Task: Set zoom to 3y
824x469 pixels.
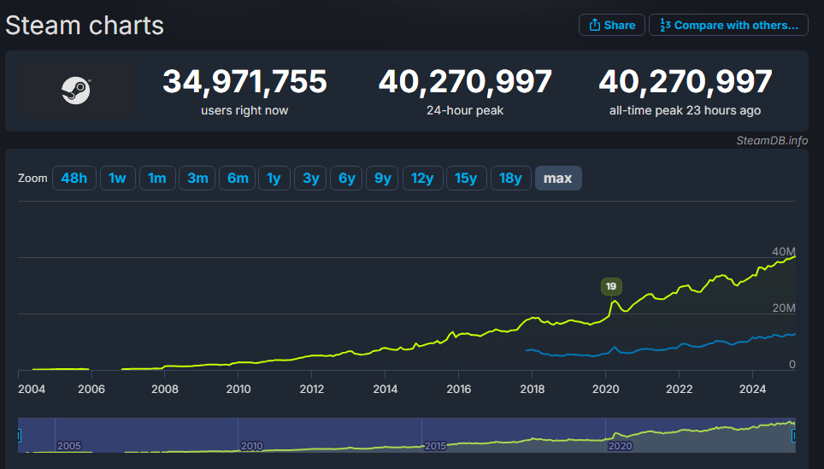Action: coord(310,178)
